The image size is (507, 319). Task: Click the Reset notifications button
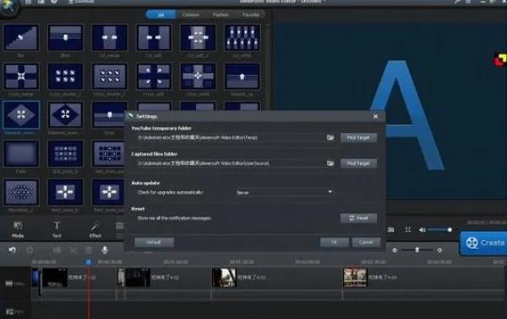(x=358, y=218)
